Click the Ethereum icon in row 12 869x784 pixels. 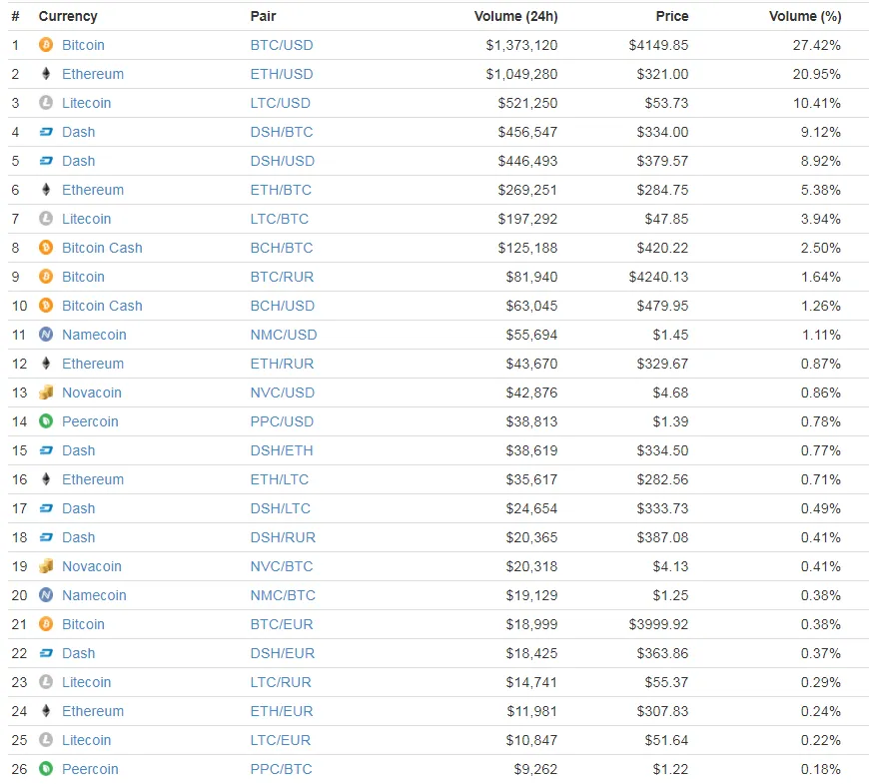click(x=46, y=364)
